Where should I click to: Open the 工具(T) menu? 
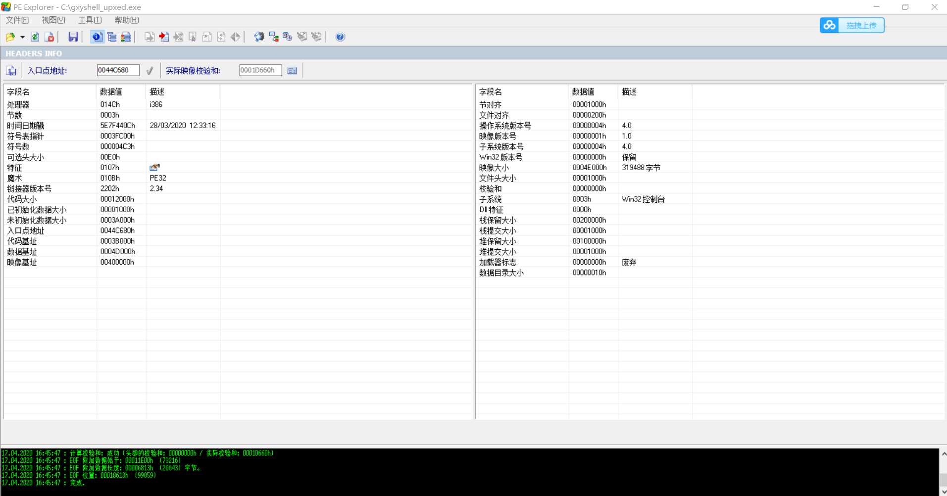coord(90,20)
